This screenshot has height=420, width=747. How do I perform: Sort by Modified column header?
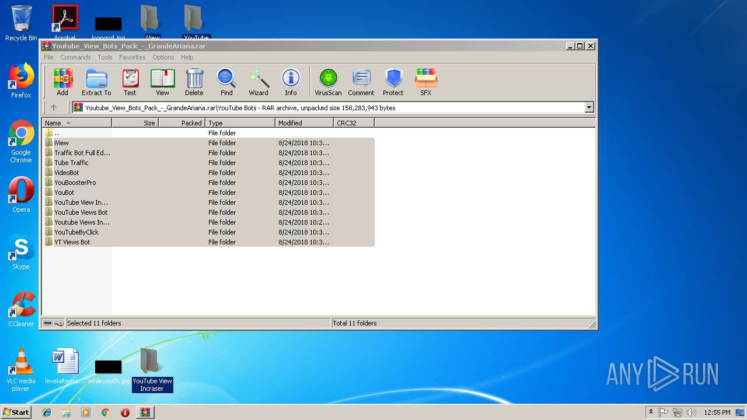304,123
